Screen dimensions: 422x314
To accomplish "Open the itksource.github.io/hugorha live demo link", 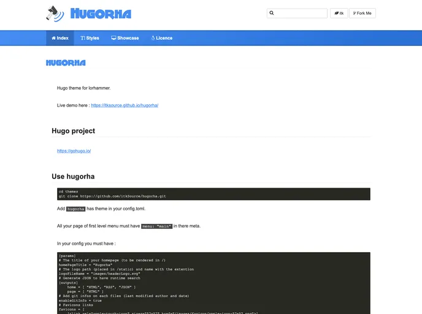I will tap(125, 105).
